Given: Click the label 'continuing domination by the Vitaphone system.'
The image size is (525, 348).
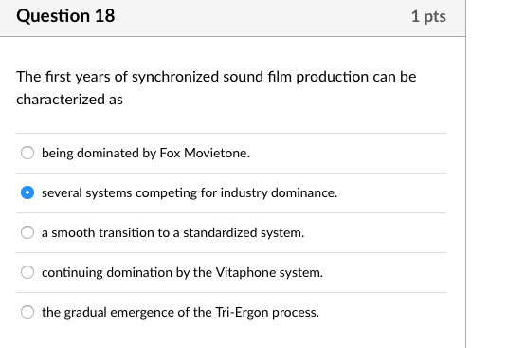Looking at the screenshot, I should click(x=182, y=272).
